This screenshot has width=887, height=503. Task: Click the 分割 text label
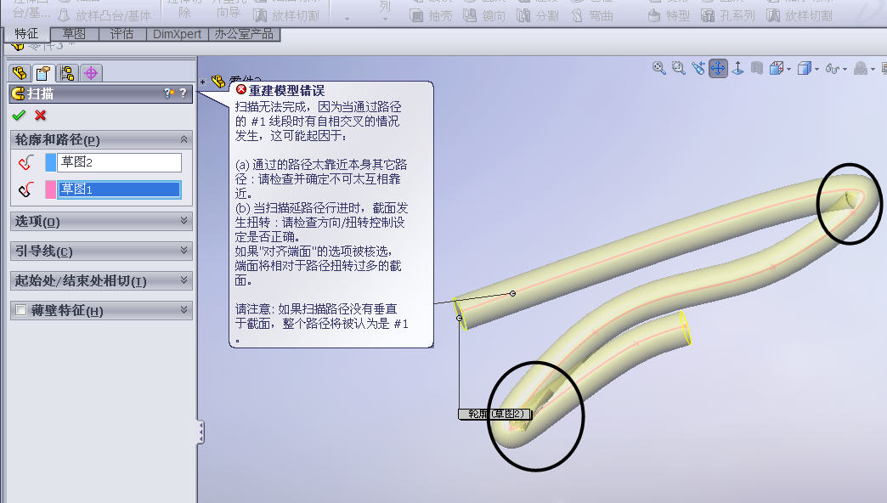coord(547,16)
